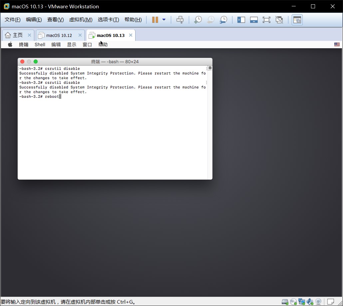Open the Shell menu
The width and height of the screenshot is (343, 306).
(x=40, y=45)
